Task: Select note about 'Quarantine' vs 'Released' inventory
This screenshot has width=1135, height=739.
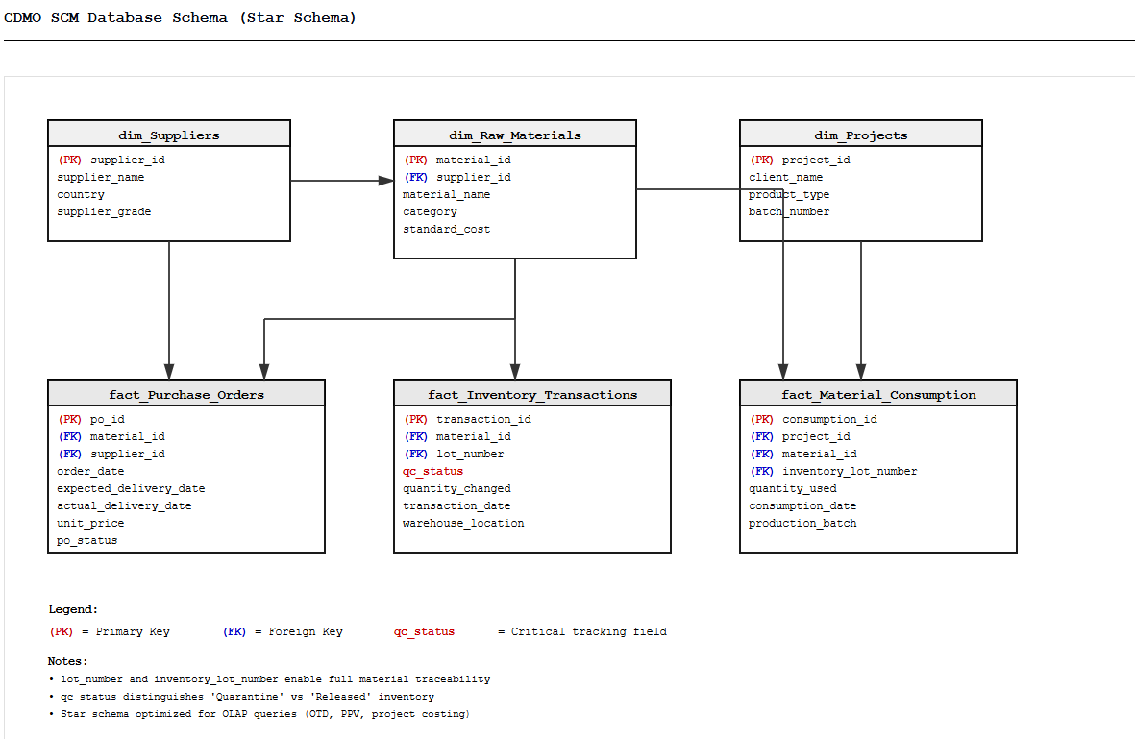Action: point(242,697)
